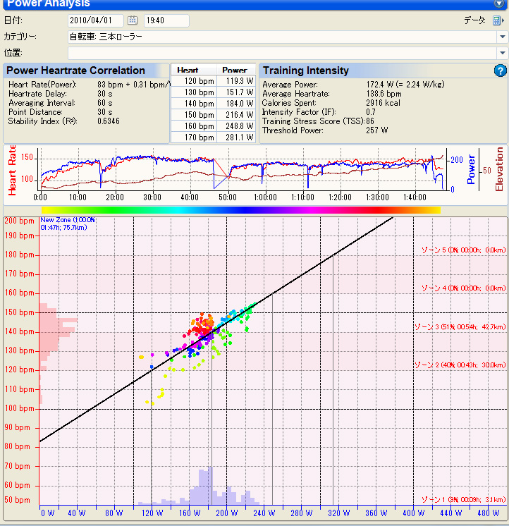The image size is (509, 526).
Task: Expand the category dropdown arrow
Action: point(502,37)
